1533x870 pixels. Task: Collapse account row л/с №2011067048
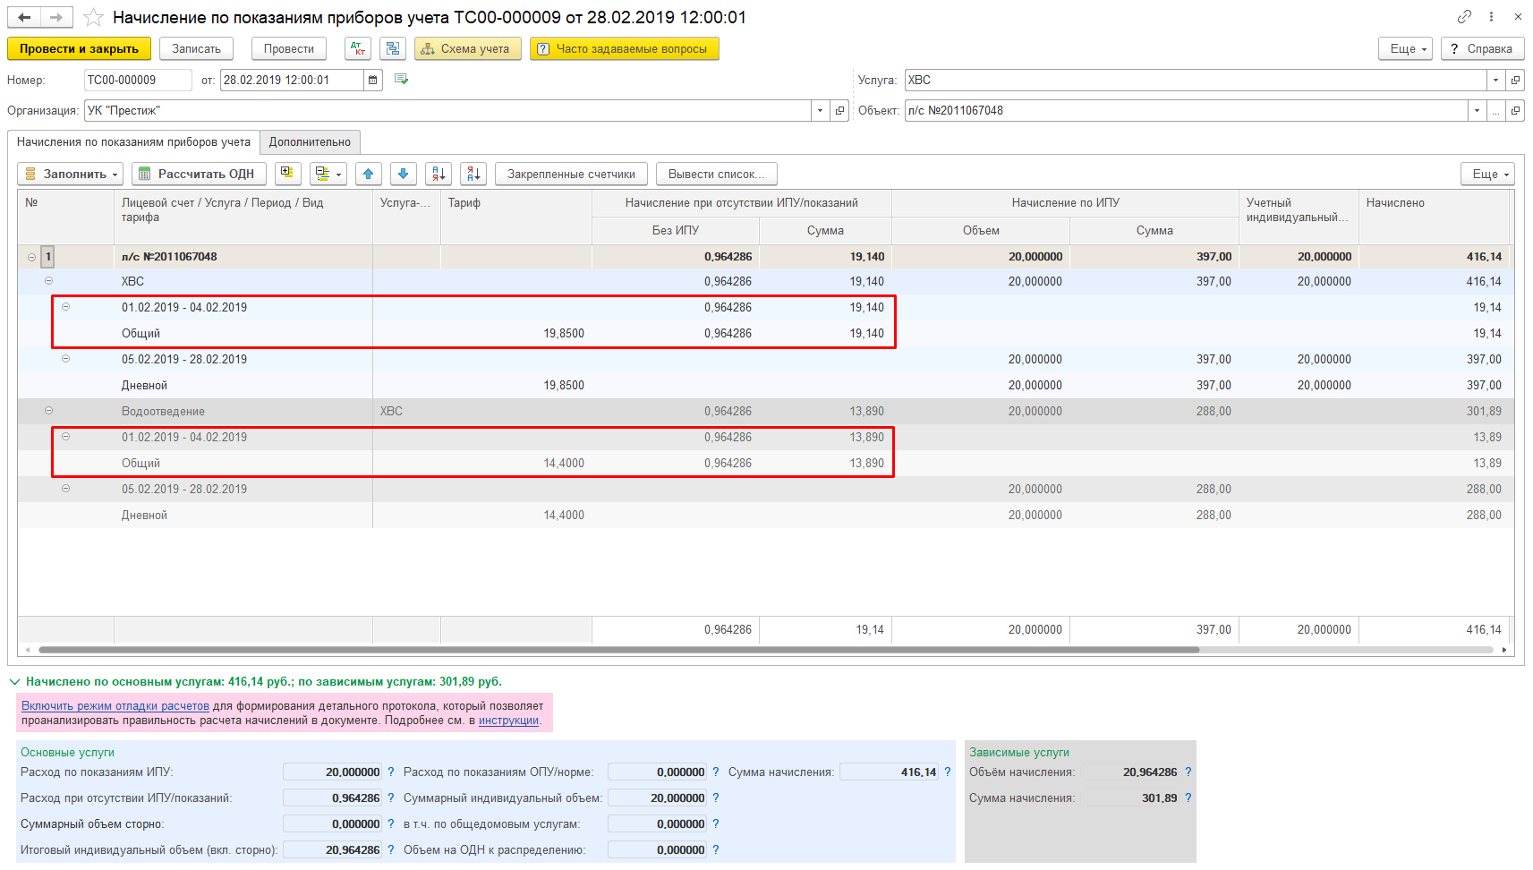click(31, 257)
